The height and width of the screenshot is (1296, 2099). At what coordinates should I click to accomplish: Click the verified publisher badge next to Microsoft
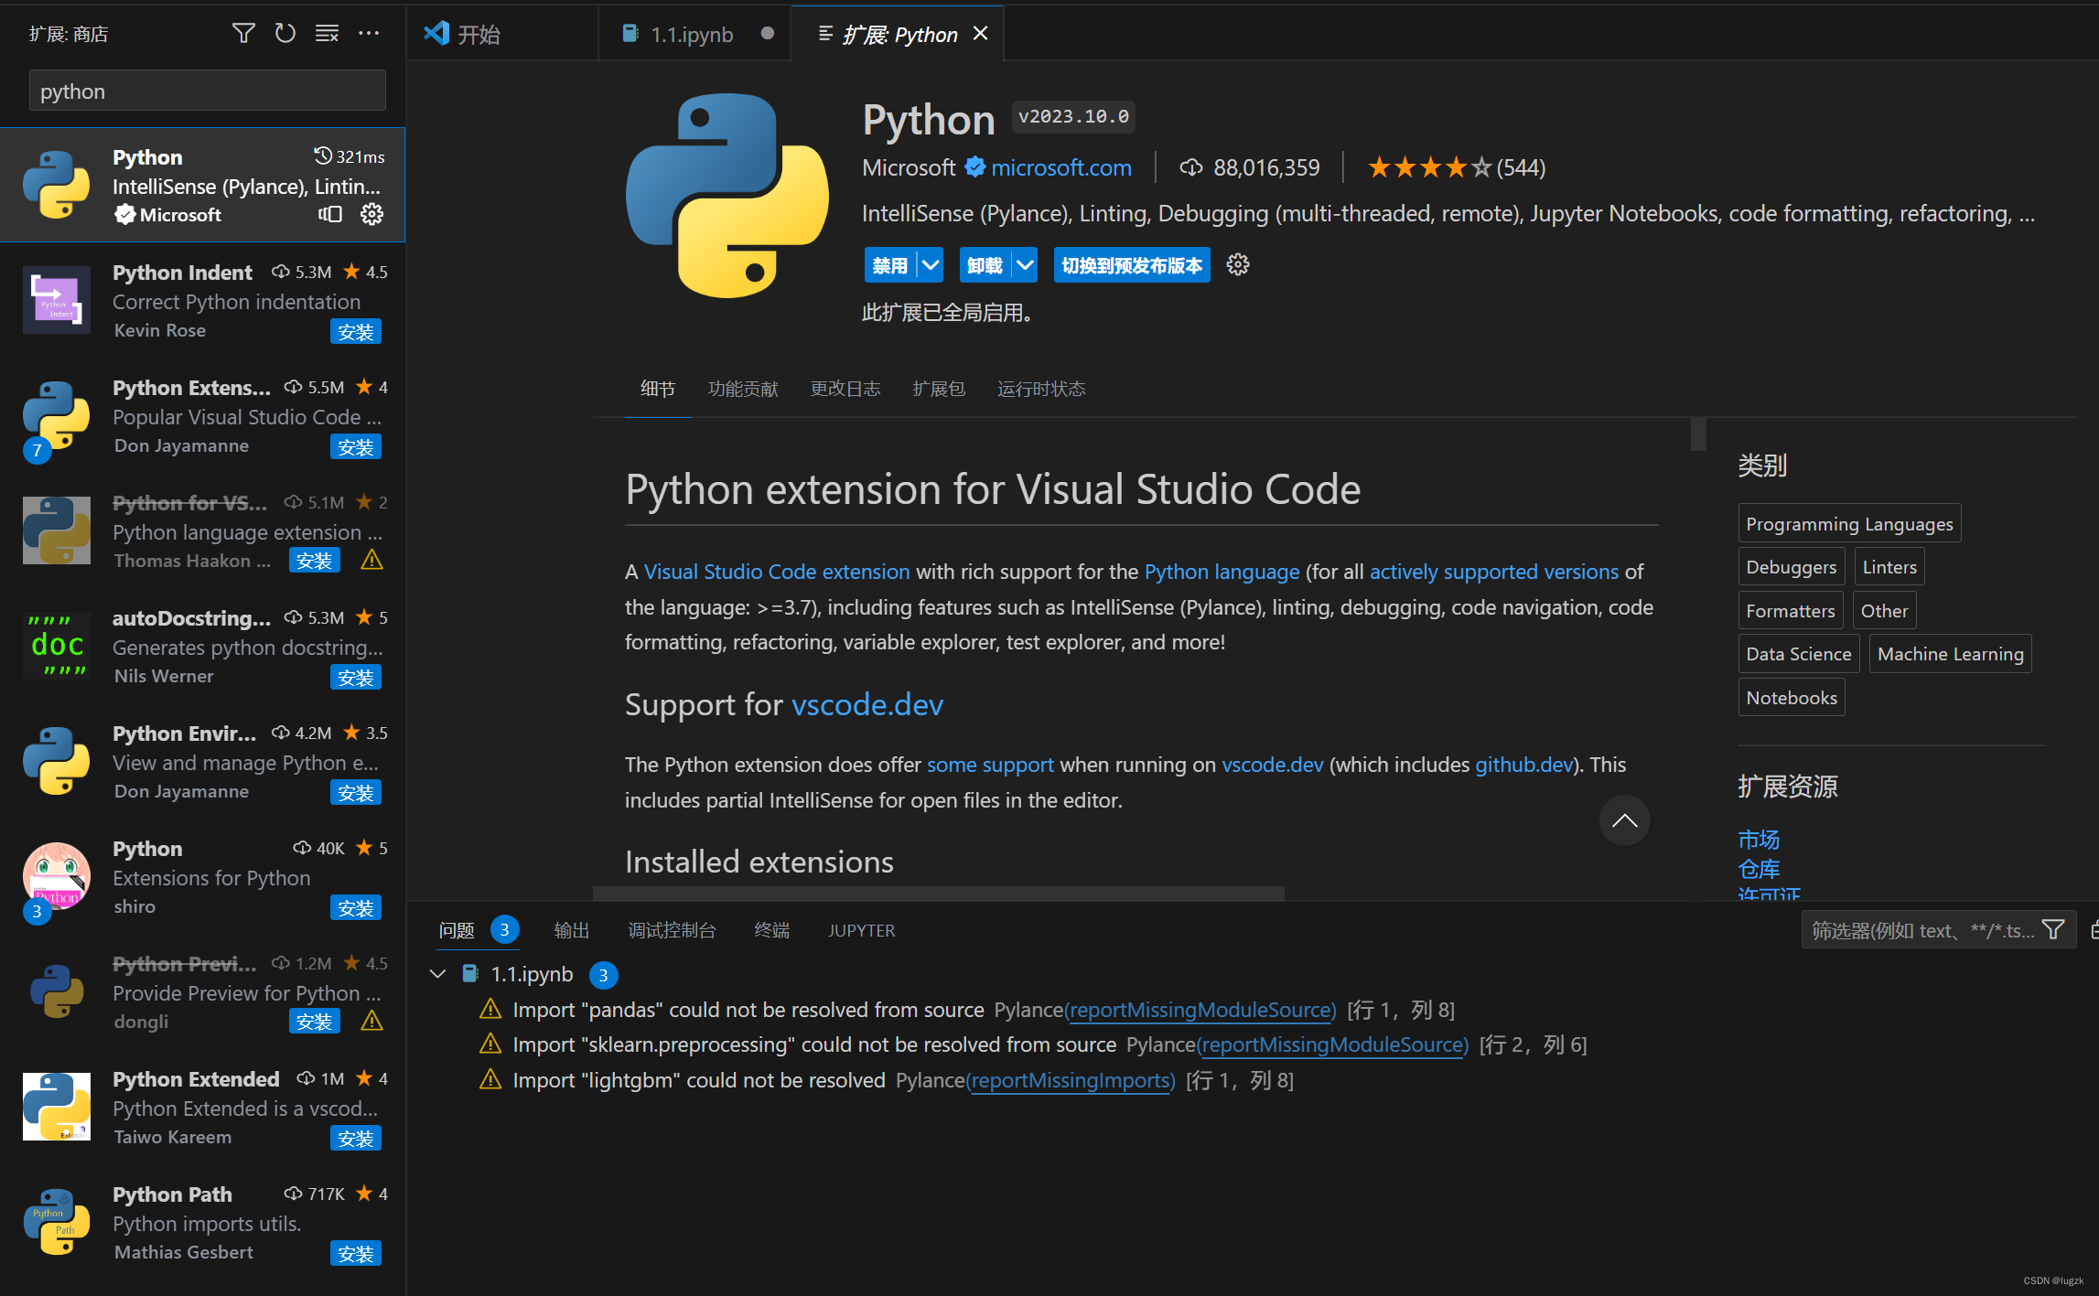(975, 167)
